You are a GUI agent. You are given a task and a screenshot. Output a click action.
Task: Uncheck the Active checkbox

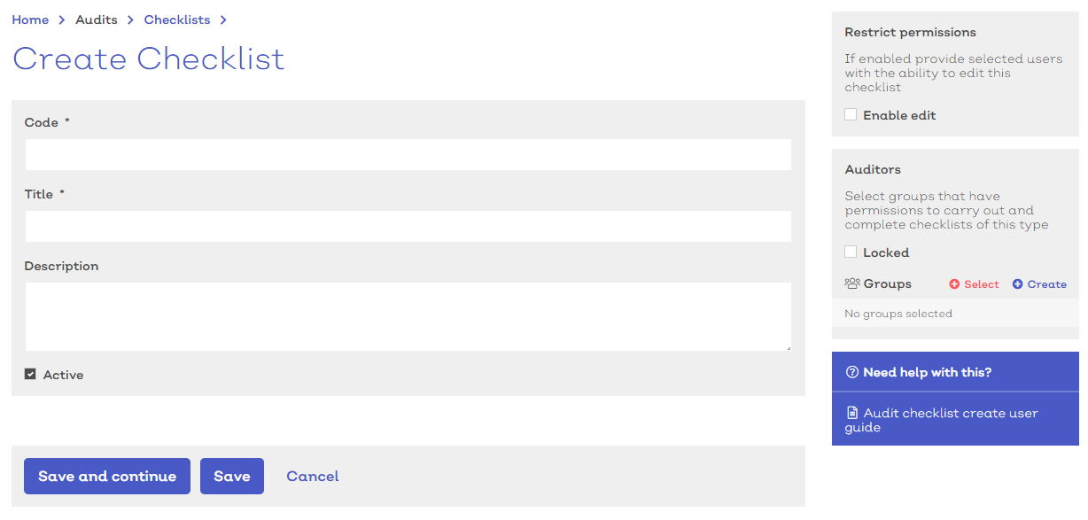30,375
